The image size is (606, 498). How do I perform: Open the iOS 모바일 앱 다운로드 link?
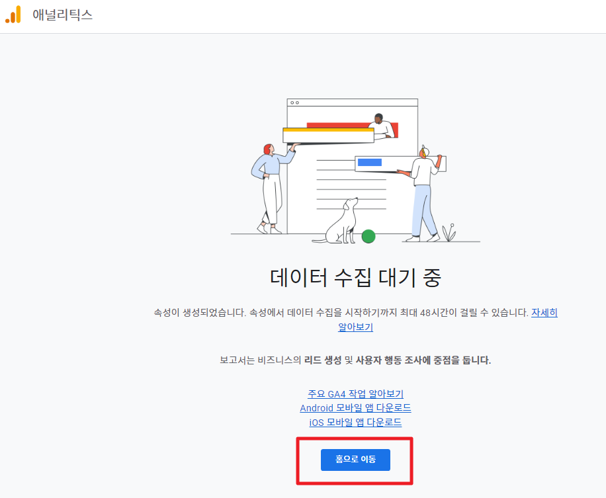tap(355, 422)
